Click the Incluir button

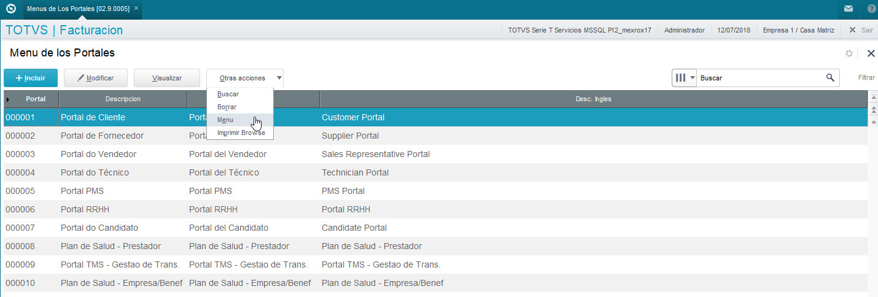(31, 78)
